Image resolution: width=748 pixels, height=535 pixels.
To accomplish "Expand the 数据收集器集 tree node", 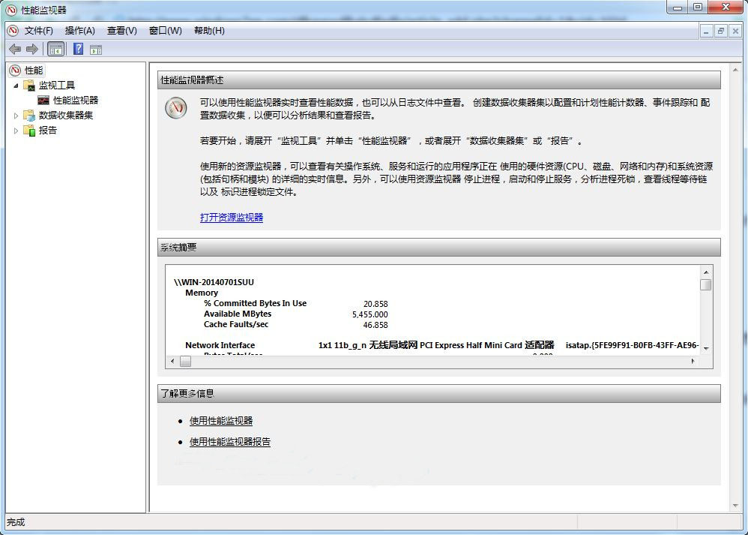I will tap(15, 115).
